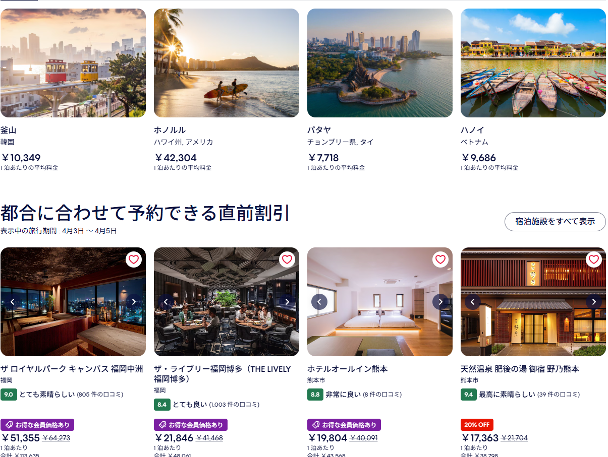
Task: Go back one photo on ホテルオールイン熊本
Action: coord(319,302)
